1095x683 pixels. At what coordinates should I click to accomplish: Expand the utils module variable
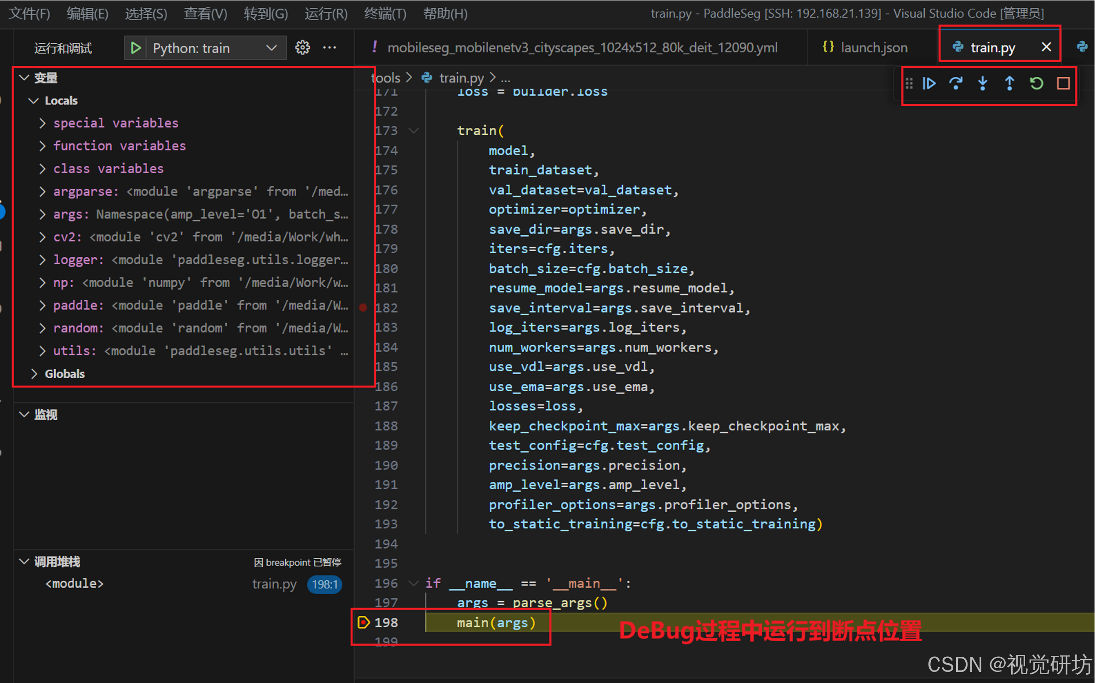[42, 351]
